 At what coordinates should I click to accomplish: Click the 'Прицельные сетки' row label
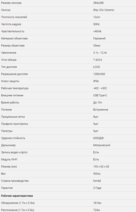pos(13,117)
